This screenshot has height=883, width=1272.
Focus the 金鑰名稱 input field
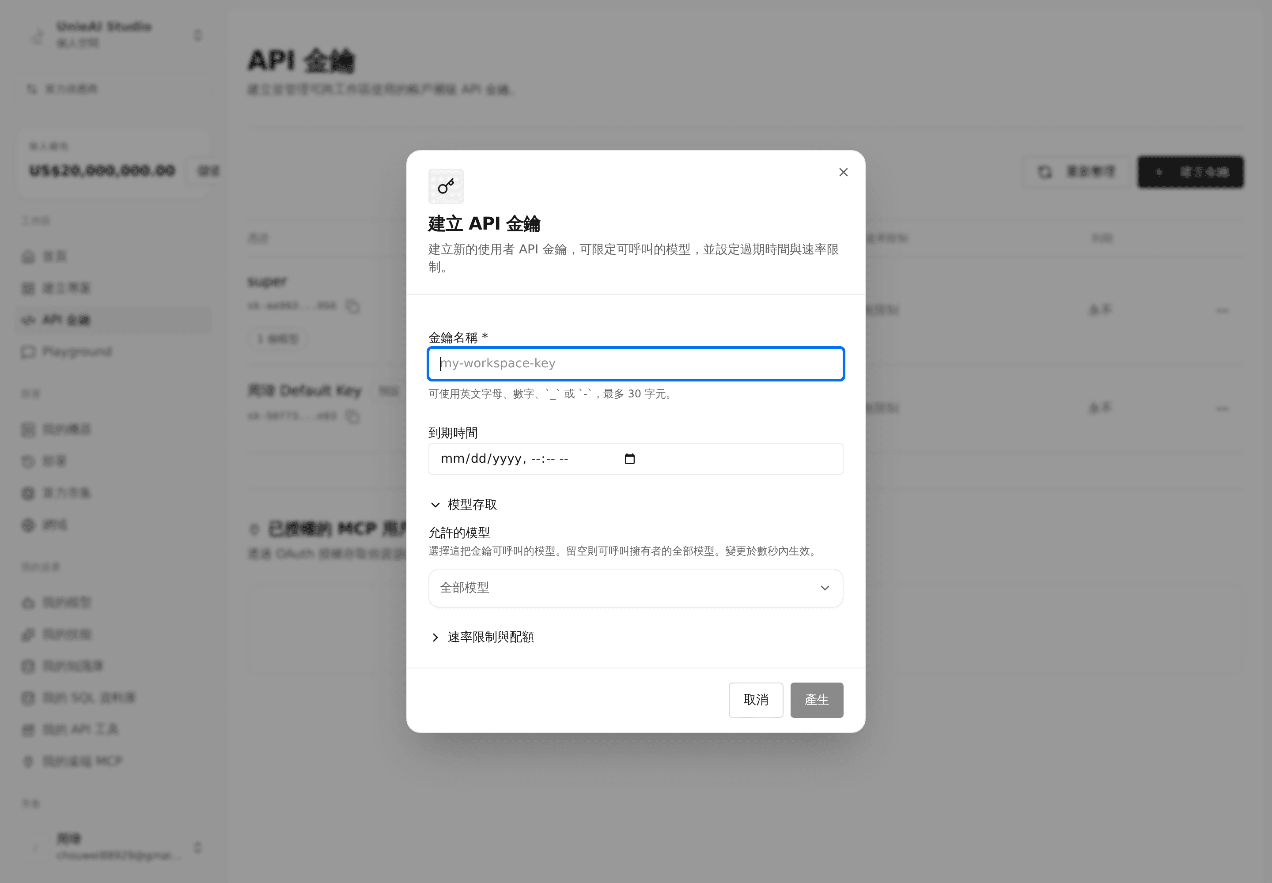pyautogui.click(x=636, y=363)
